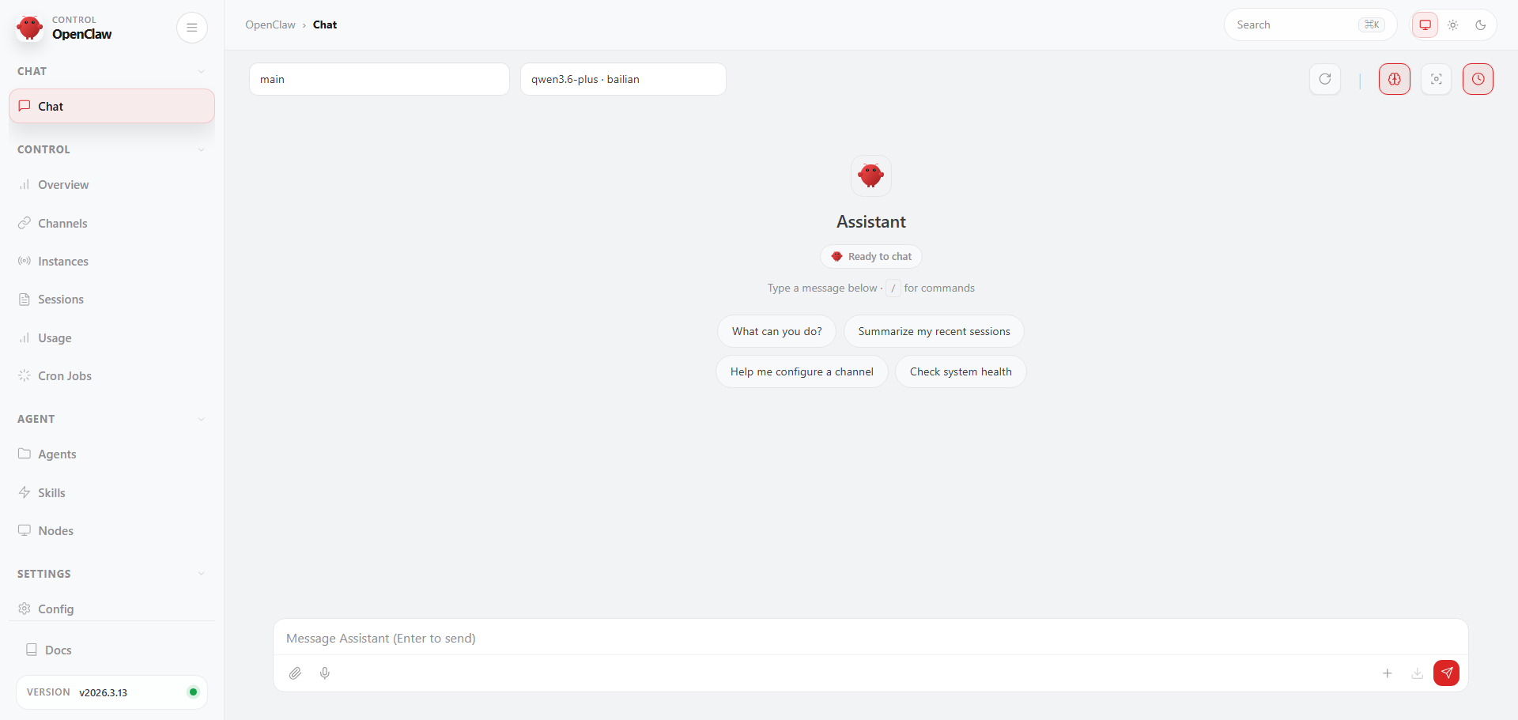This screenshot has height=720, width=1518.
Task: Open Config settings
Action: 111,609
